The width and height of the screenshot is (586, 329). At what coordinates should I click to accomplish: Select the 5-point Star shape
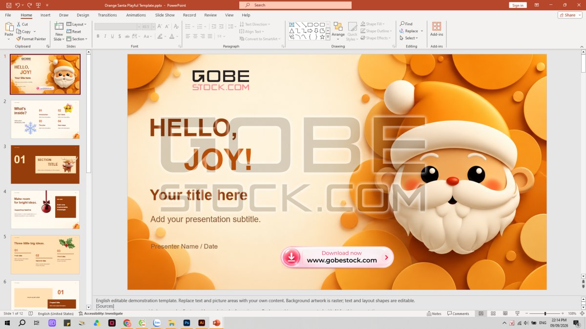(322, 37)
